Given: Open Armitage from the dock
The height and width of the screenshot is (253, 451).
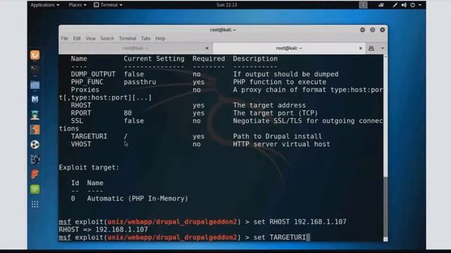Looking at the screenshot, I should tap(35, 115).
